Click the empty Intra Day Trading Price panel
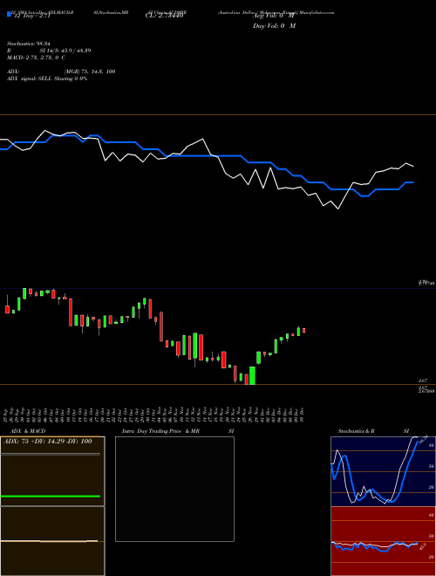 (x=174, y=489)
